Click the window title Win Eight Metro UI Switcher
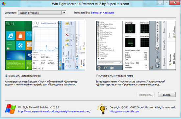 pos(90,4)
